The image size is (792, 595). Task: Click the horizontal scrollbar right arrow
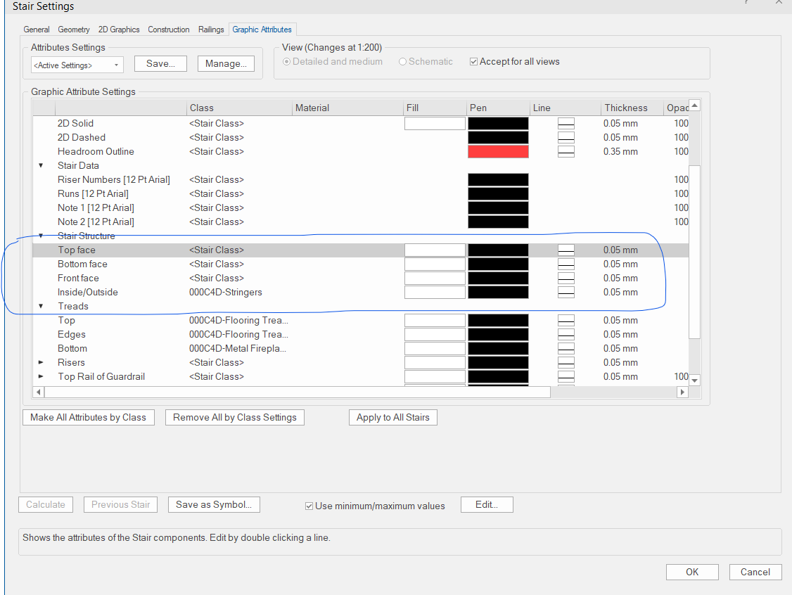[x=682, y=392]
